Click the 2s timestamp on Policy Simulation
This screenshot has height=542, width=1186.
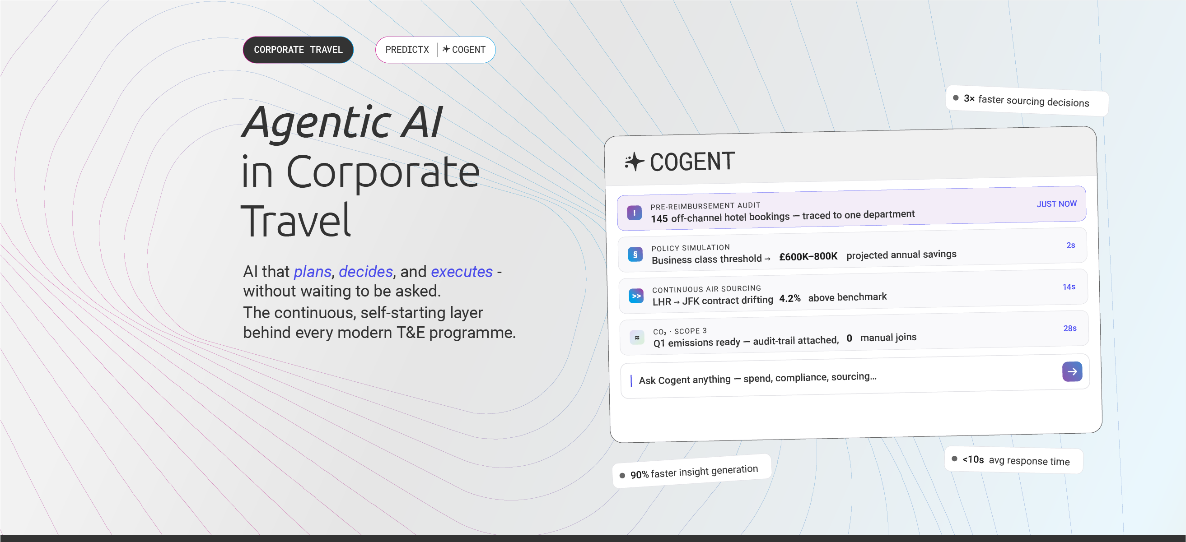(x=1070, y=245)
